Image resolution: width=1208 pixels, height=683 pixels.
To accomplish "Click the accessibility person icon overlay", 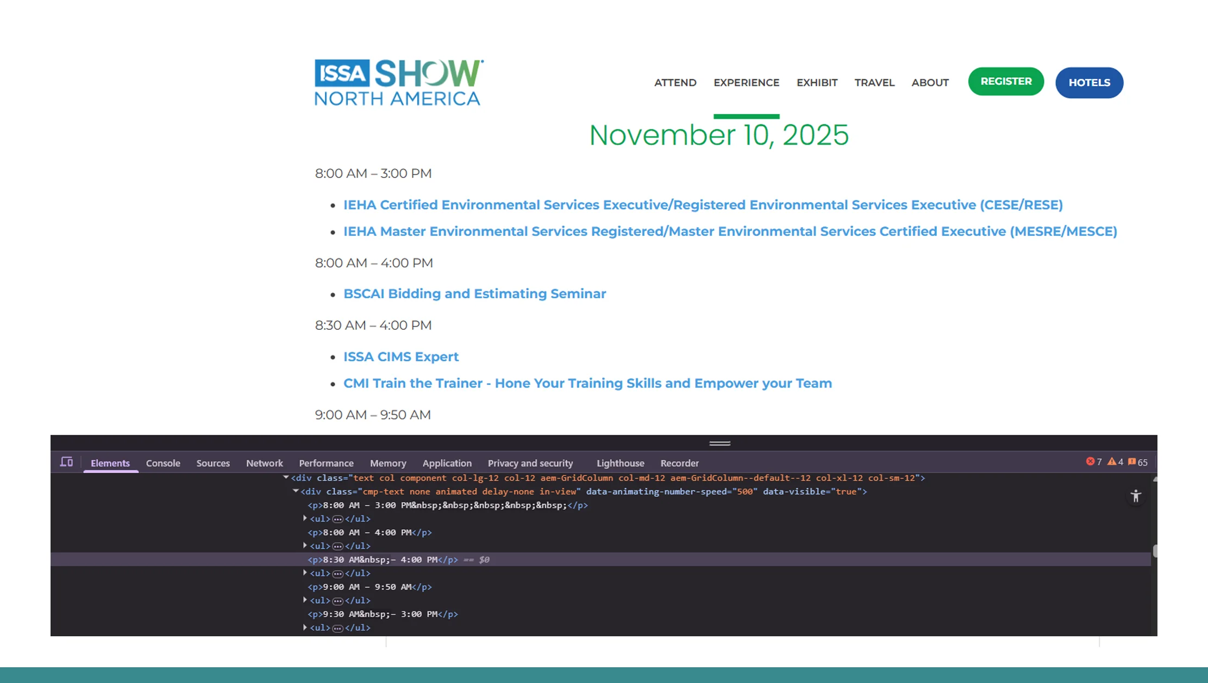I will coord(1136,496).
